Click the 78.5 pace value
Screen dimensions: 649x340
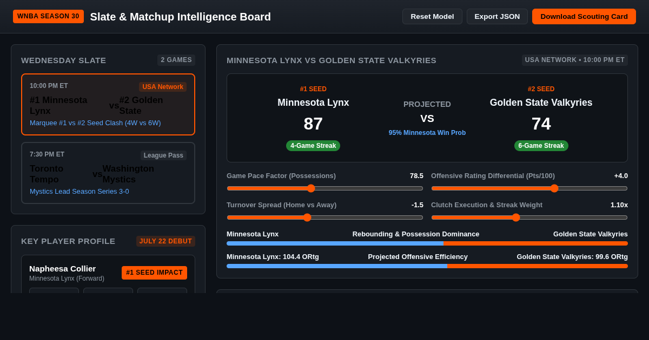pos(416,176)
